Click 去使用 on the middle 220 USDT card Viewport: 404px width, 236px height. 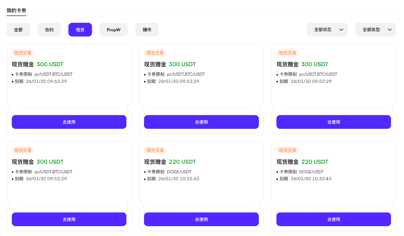click(201, 219)
